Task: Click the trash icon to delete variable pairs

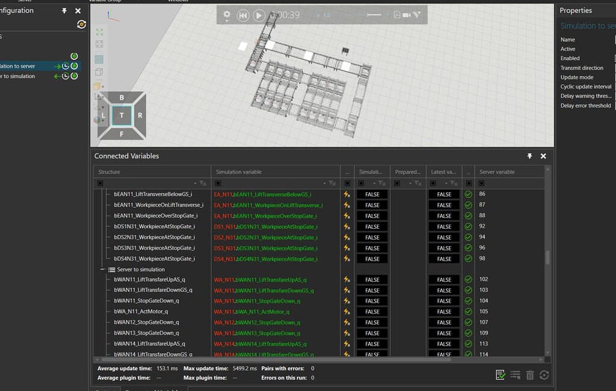Action: click(529, 374)
